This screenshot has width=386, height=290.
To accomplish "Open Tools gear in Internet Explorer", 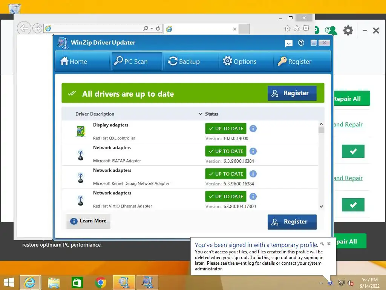I will (306, 28).
